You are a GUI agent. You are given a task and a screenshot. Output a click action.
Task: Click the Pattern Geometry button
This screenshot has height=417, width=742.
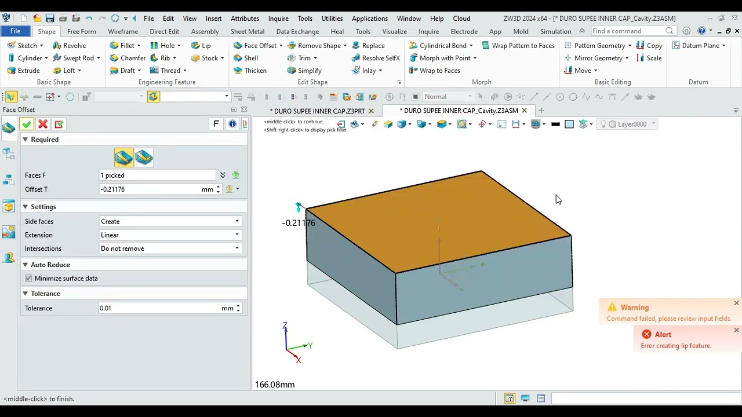click(x=594, y=45)
